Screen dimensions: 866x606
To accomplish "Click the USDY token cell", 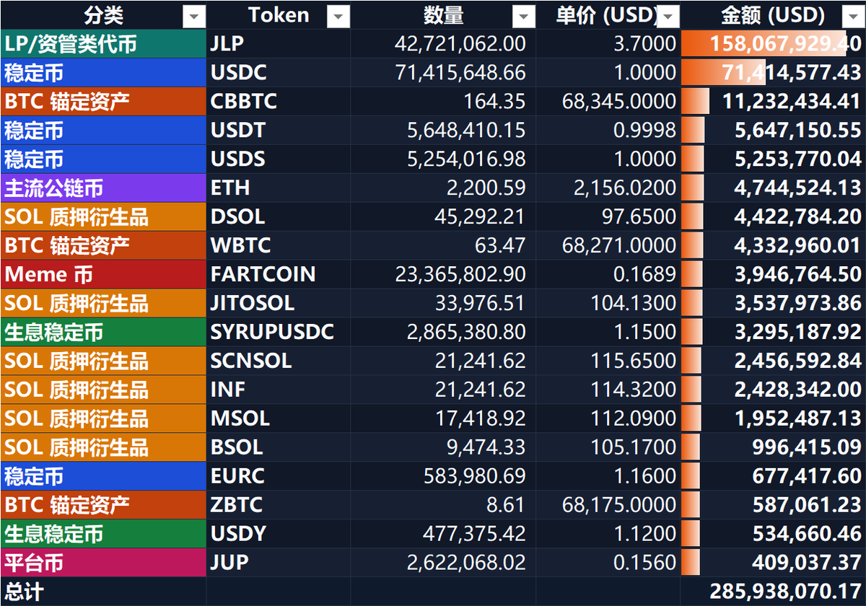I will pos(279,534).
